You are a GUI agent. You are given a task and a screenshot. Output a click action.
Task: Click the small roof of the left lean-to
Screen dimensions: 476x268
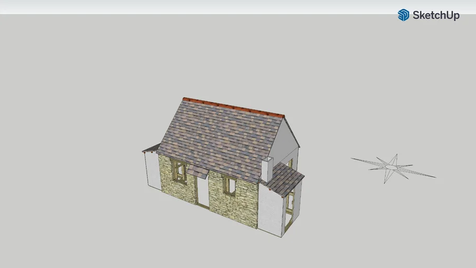click(151, 148)
